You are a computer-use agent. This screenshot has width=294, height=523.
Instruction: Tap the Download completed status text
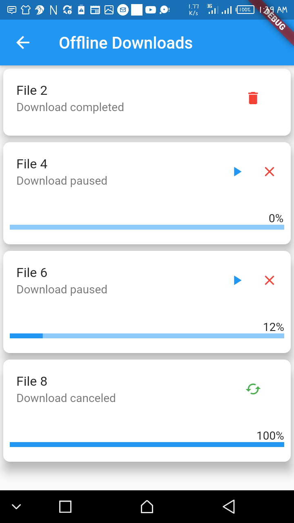click(70, 107)
